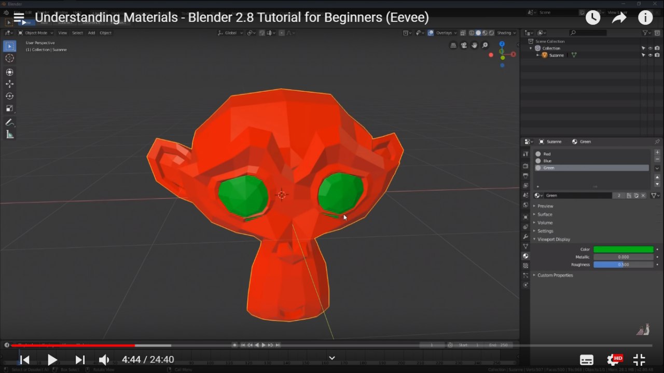Open the Render properties tab
Image resolution: width=664 pixels, height=373 pixels.
(525, 166)
